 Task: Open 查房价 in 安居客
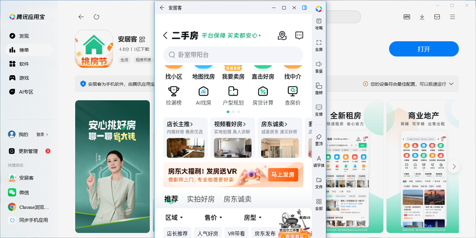pyautogui.click(x=293, y=96)
